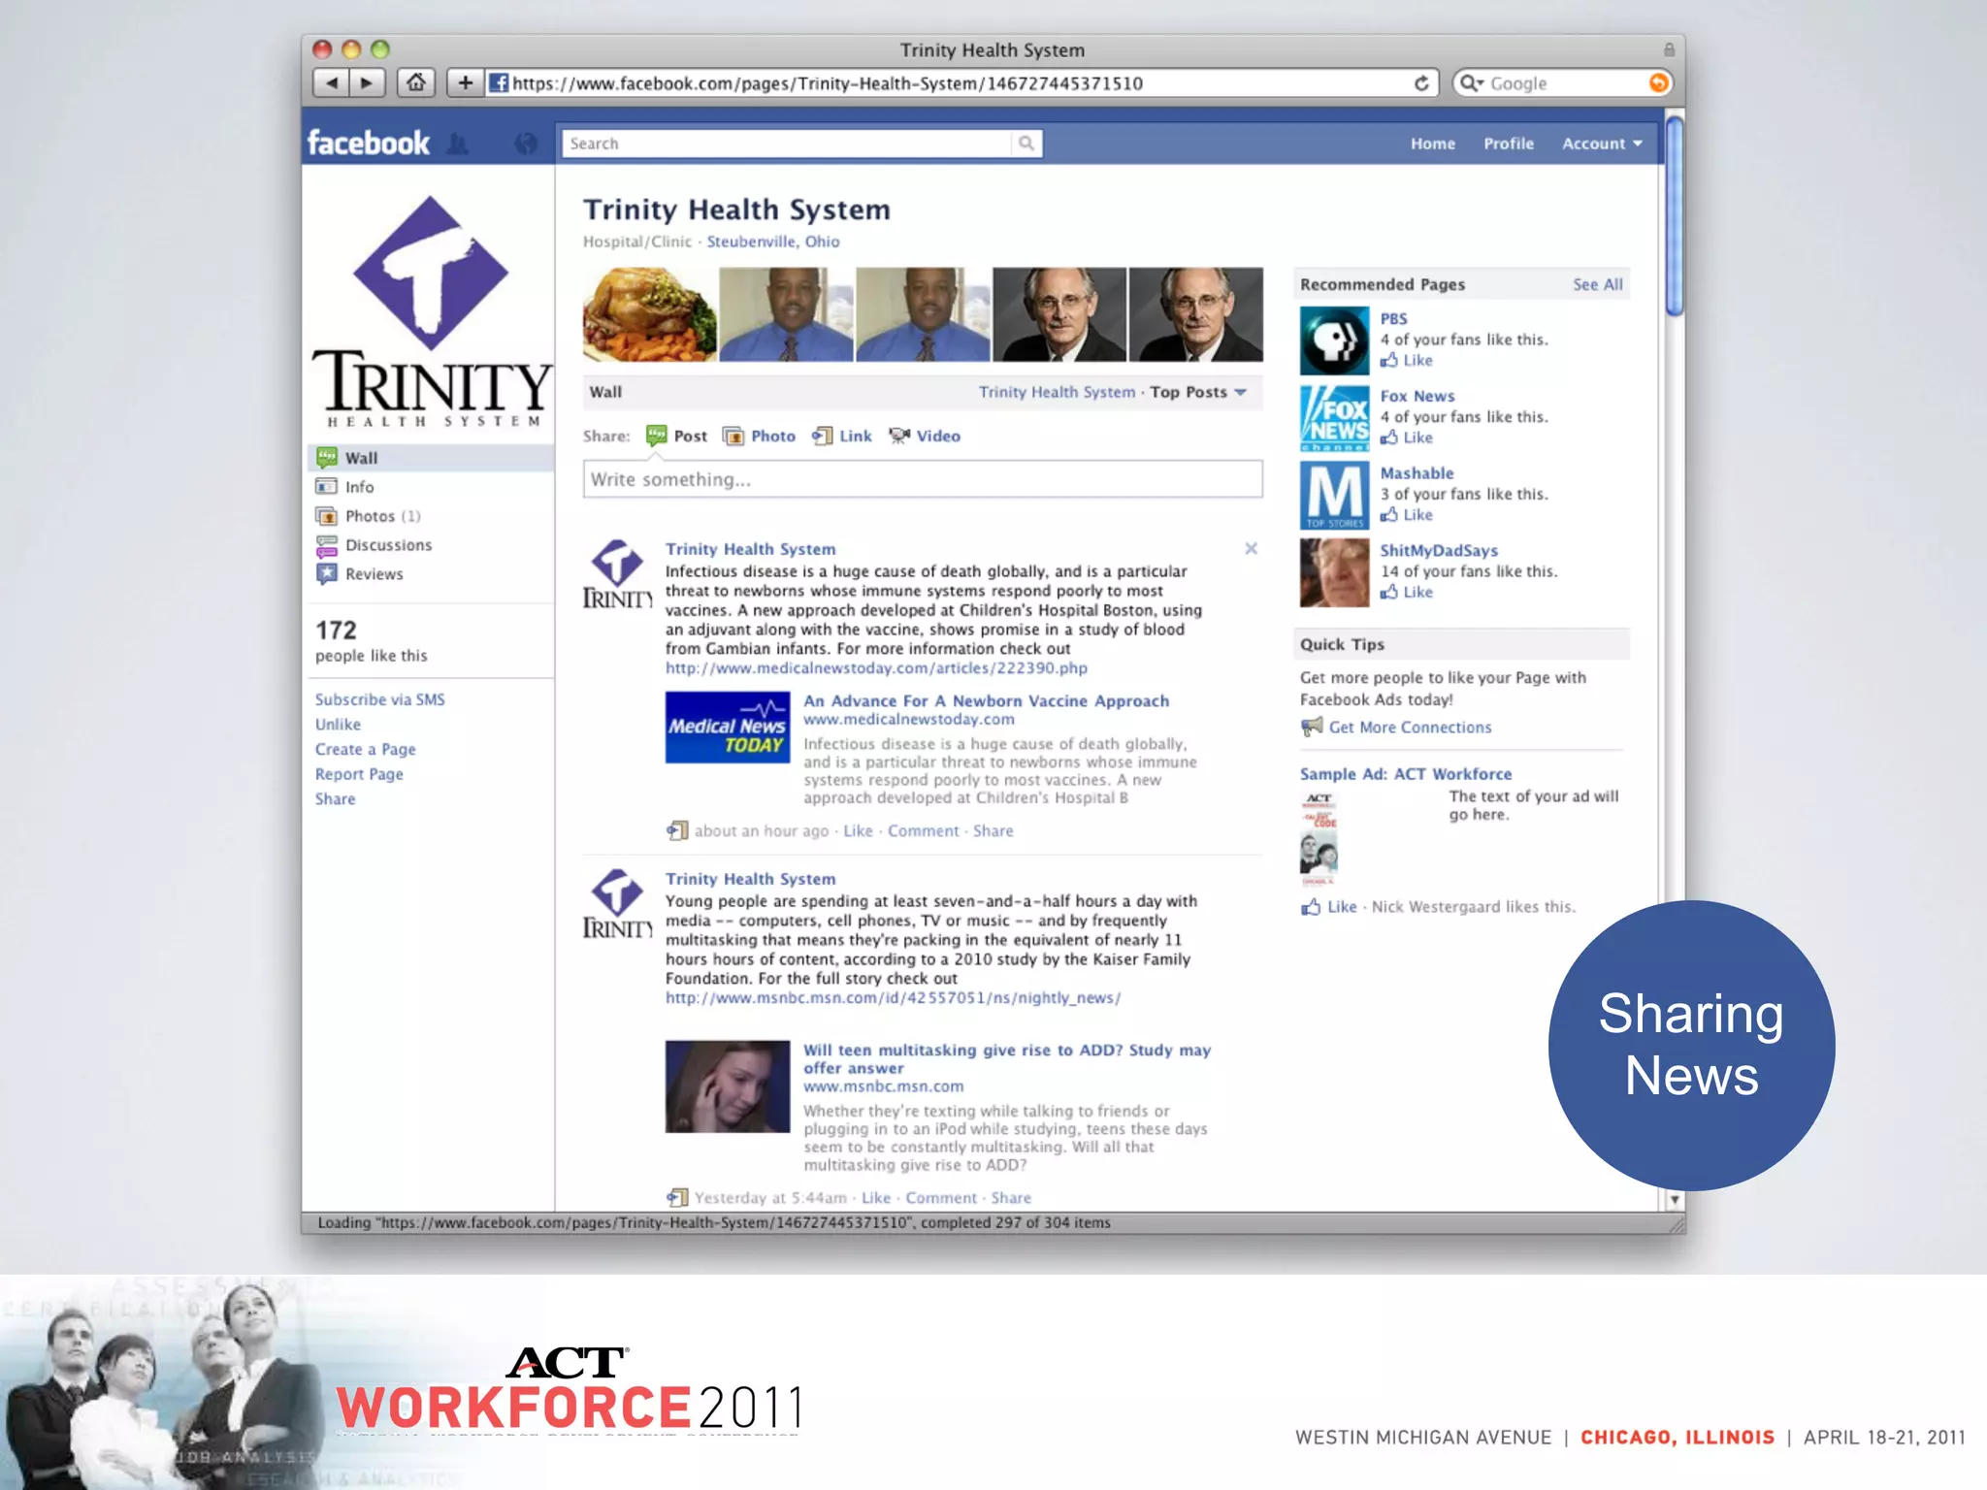Viewport: 1987px width, 1490px height.
Task: Click the Mashable page logo
Action: 1334,496
